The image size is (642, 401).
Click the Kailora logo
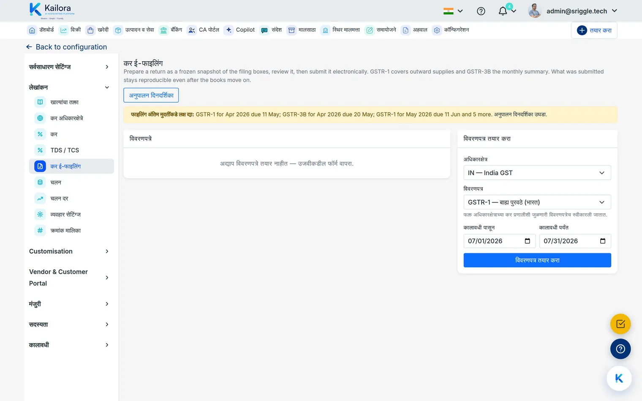pyautogui.click(x=52, y=10)
